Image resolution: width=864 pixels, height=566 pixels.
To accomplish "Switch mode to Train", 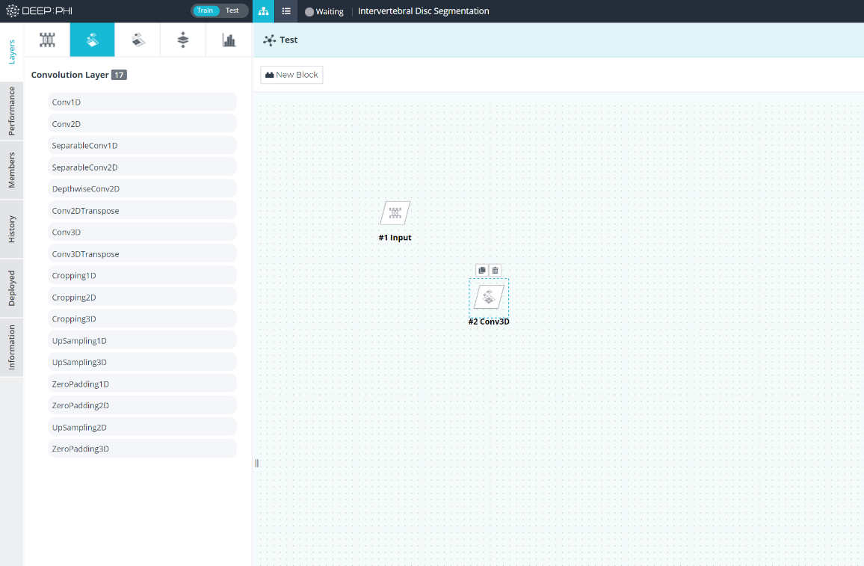I will click(x=205, y=10).
